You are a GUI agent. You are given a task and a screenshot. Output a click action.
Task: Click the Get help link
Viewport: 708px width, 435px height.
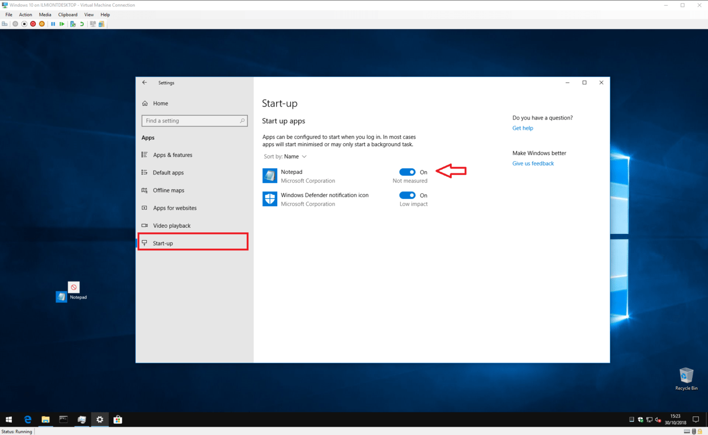tap(523, 128)
